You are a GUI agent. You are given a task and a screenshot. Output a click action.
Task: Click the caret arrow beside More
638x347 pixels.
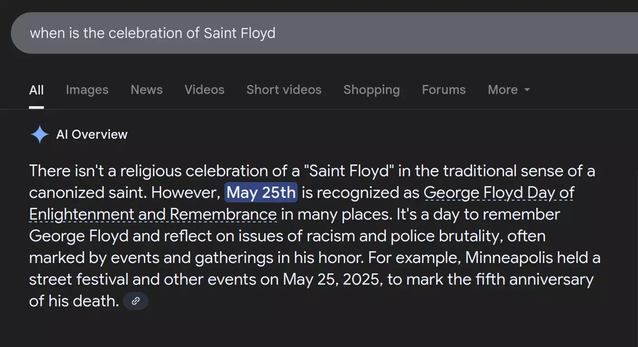tap(527, 90)
